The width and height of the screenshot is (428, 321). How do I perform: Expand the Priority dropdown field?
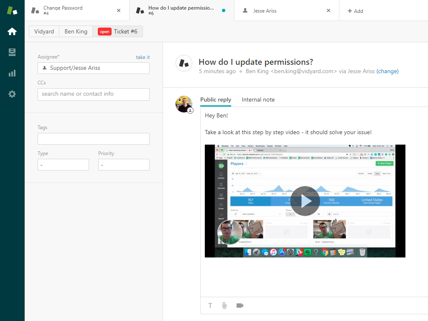pyautogui.click(x=124, y=165)
